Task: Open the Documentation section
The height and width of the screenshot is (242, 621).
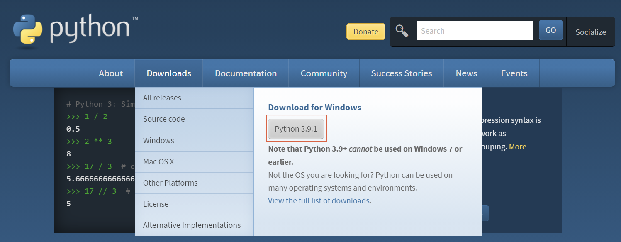Action: click(x=246, y=73)
